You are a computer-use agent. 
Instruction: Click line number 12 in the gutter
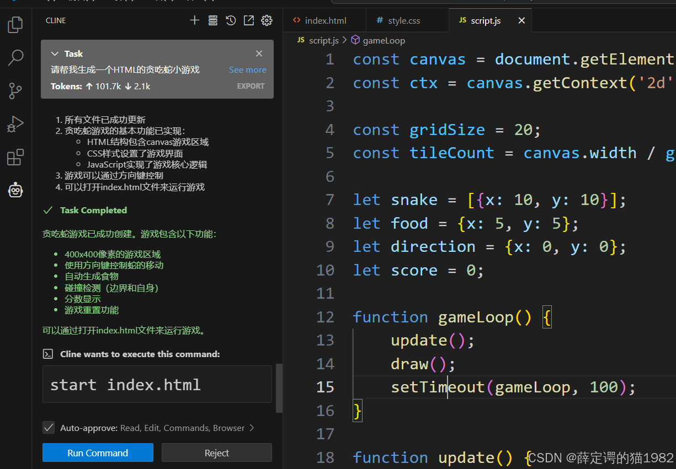pos(325,317)
